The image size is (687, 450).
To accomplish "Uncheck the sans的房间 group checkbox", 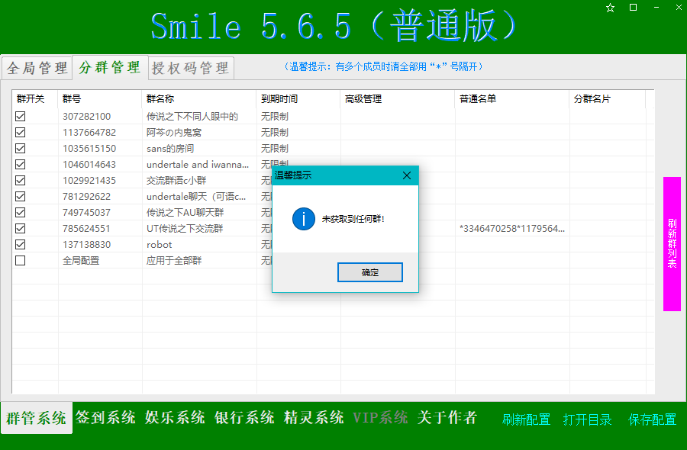I will point(21,149).
